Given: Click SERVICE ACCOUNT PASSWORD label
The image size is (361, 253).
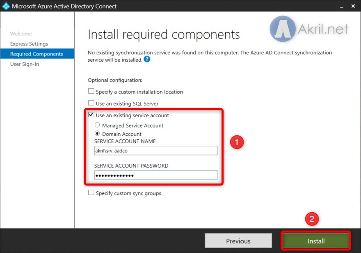Looking at the screenshot, I should click(131, 166).
